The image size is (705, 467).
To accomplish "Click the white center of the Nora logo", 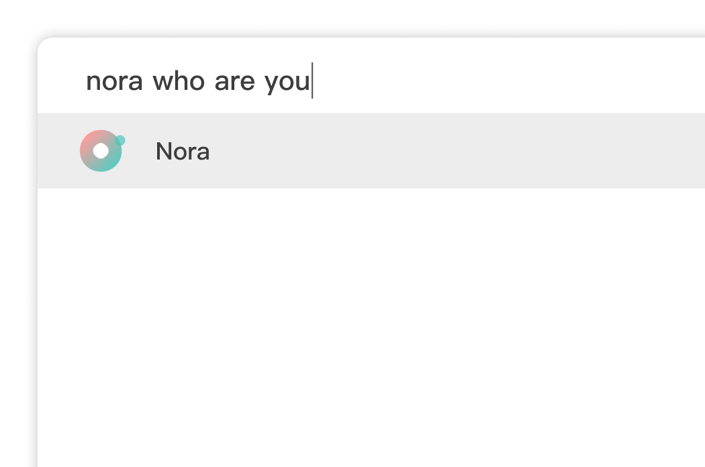I will pos(101,151).
